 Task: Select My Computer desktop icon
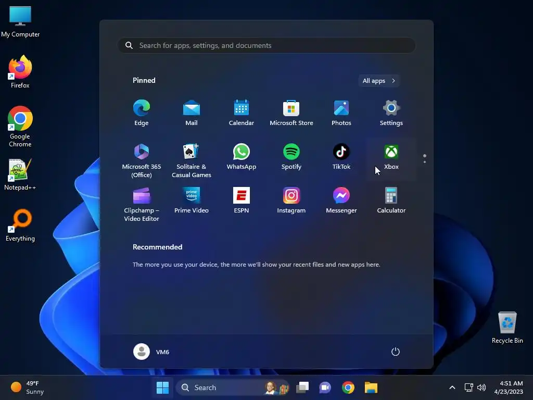pyautogui.click(x=20, y=21)
